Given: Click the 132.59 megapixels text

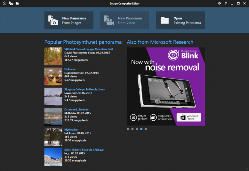Looking at the screenshot, I should pos(76,120).
